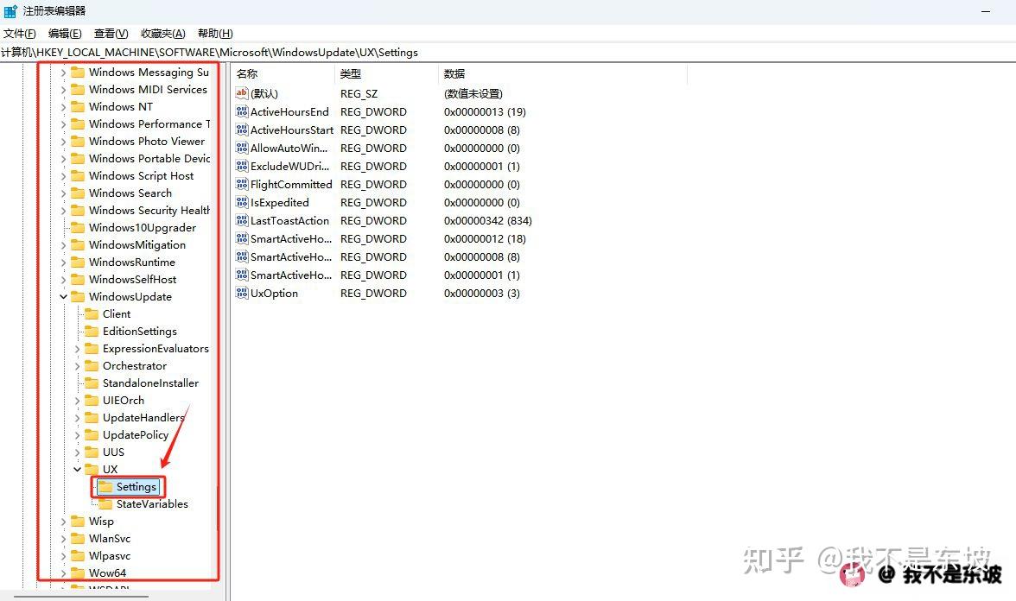Select the UpdateHandlers tree item
The width and height of the screenshot is (1016, 601).
[143, 418]
